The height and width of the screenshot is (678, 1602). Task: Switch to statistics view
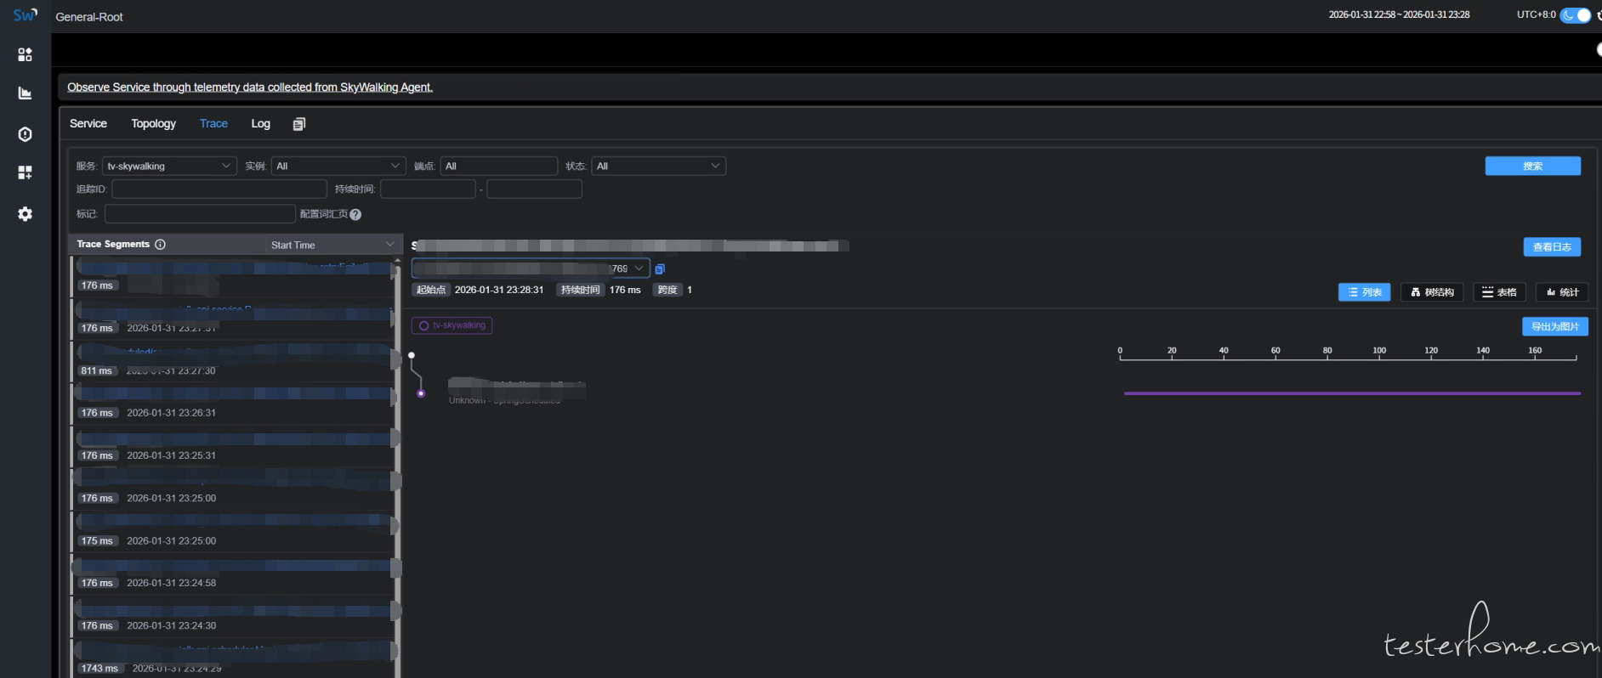tap(1562, 292)
